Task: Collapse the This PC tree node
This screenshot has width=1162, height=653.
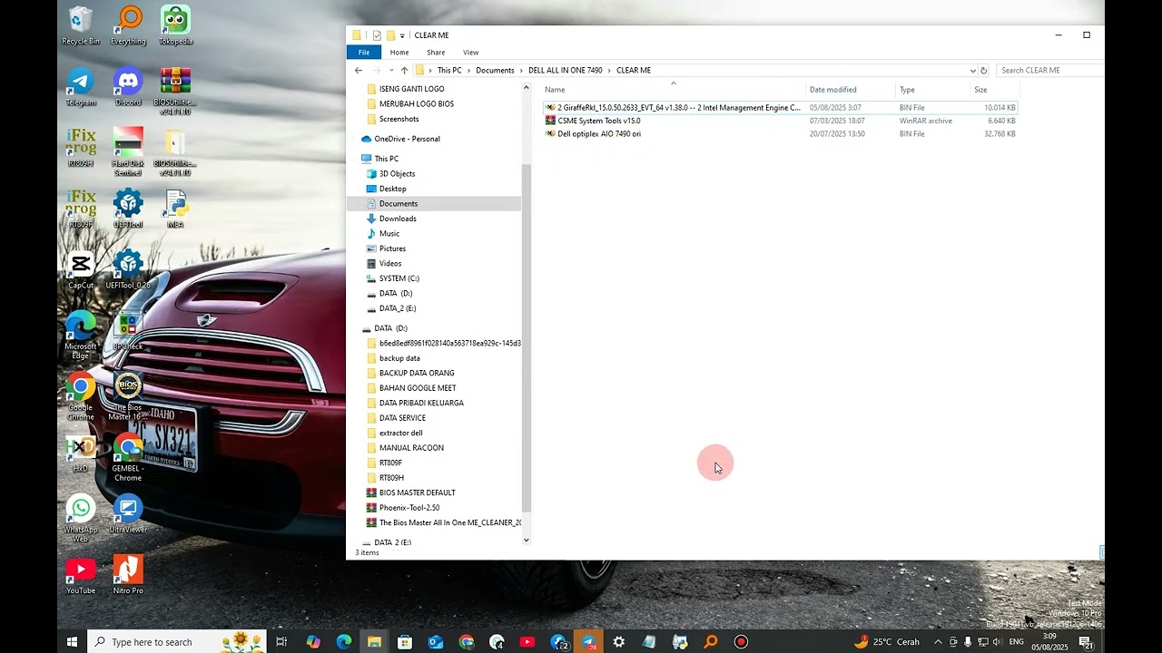Action: click(x=354, y=159)
